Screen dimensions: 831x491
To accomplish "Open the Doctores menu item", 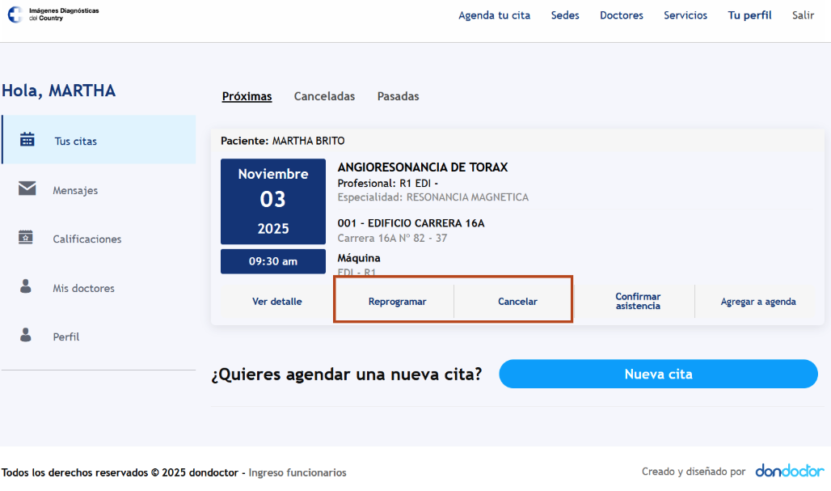I will 621,15.
